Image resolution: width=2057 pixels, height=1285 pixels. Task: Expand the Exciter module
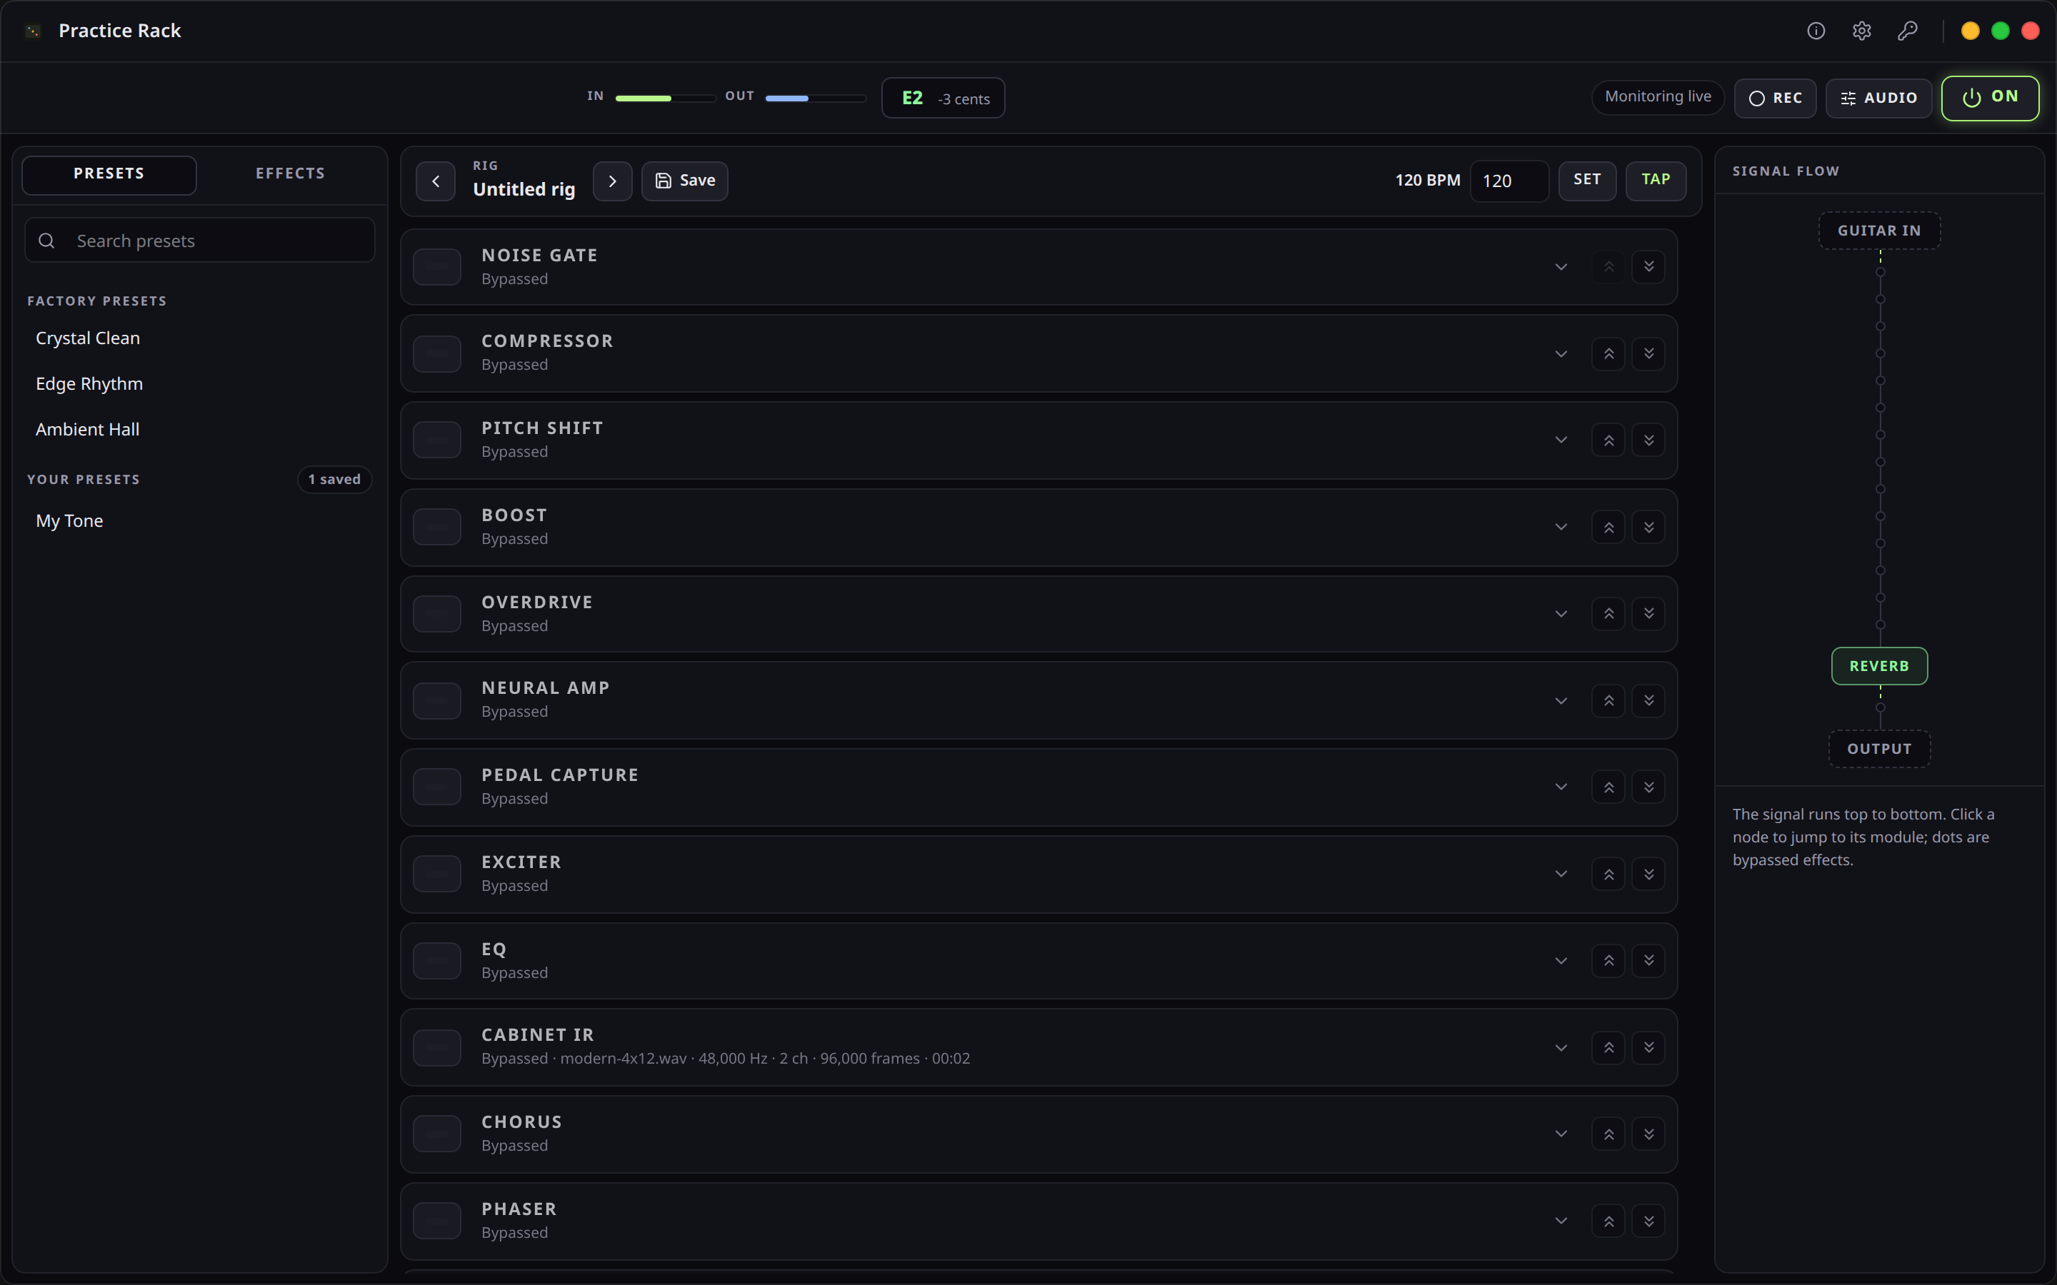tap(1561, 874)
